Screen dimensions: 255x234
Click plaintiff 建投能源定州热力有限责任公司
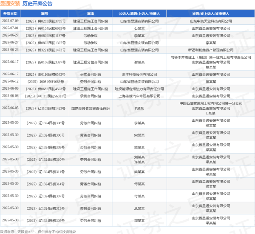[139, 89]
